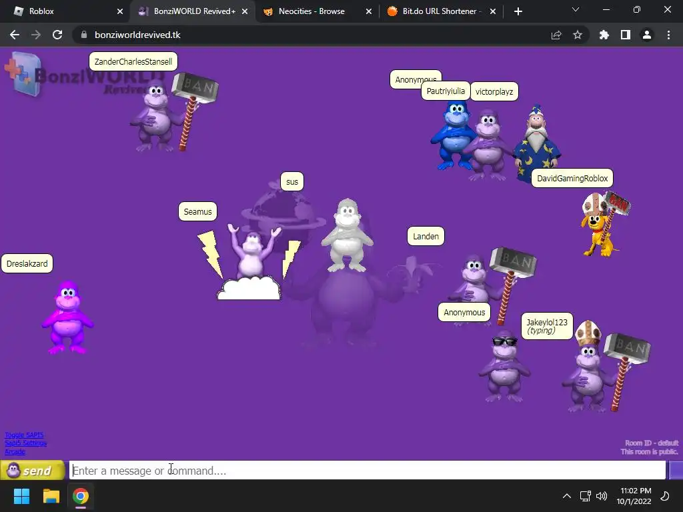Click the white Bonzi named sus
Viewport: 683px width, 512px height.
[x=347, y=235]
